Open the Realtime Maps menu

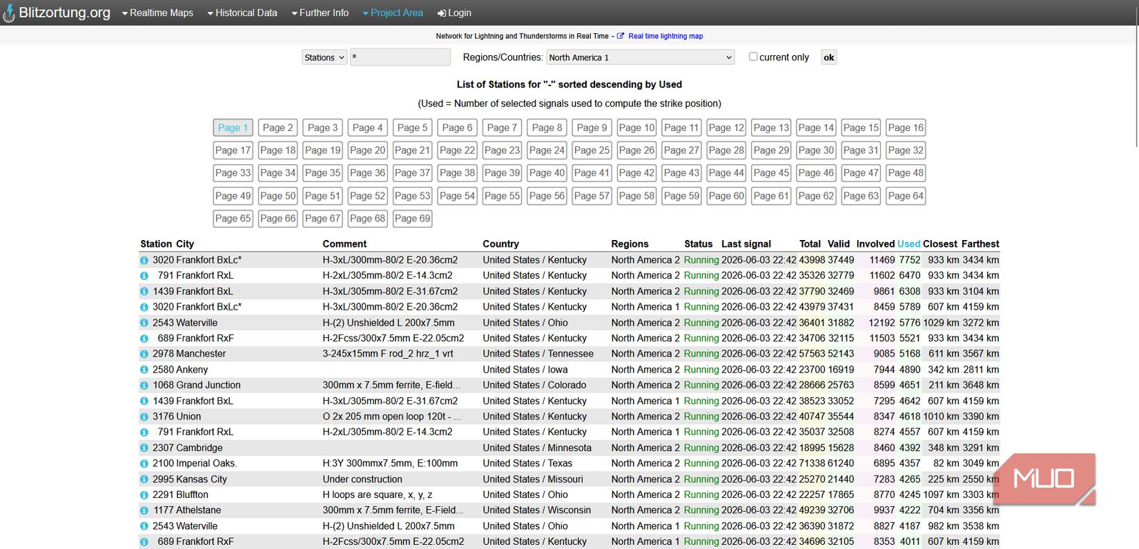pyautogui.click(x=157, y=13)
